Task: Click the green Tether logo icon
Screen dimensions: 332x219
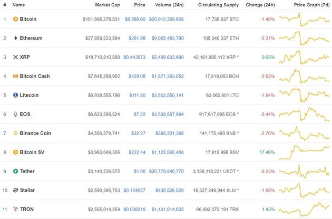Action: point(15,171)
